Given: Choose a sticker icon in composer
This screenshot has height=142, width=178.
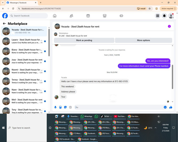Looking at the screenshot, I should 66,107.
